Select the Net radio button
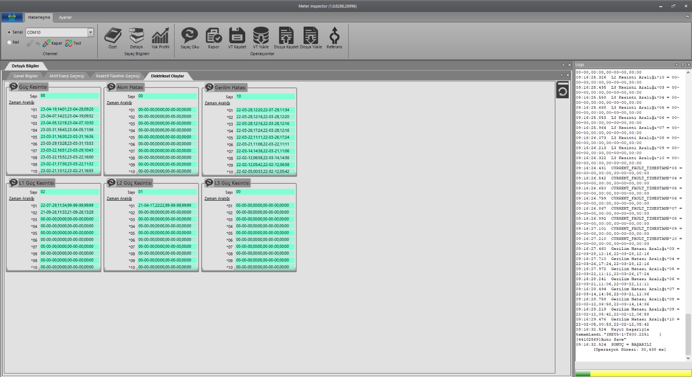The height and width of the screenshot is (377, 692). pos(10,42)
